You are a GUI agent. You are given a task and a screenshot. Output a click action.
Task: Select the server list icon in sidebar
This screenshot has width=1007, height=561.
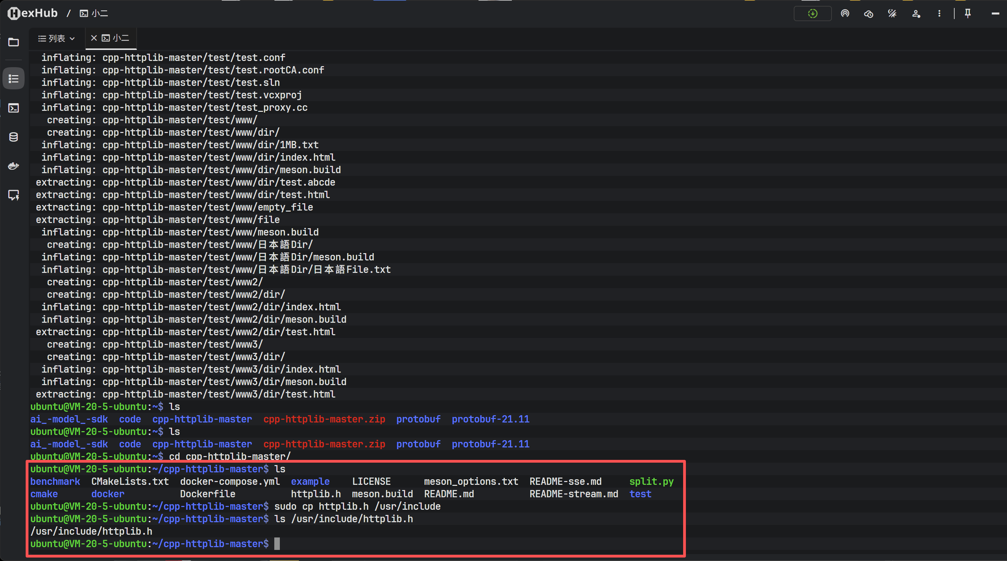pos(14,79)
